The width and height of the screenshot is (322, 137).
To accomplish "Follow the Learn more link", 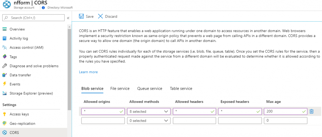I will 88,72.
